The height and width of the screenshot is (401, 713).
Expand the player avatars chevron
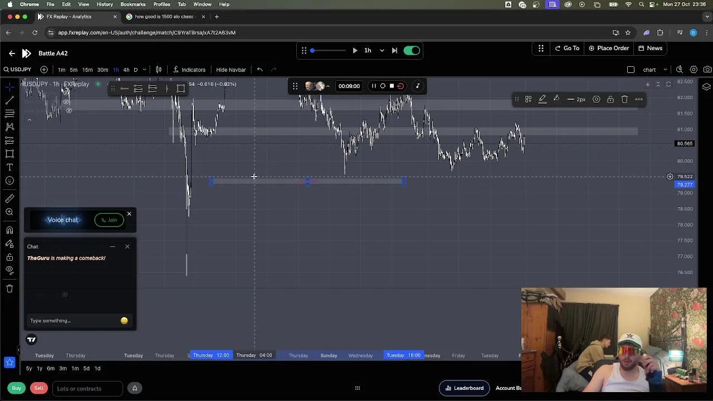(328, 86)
